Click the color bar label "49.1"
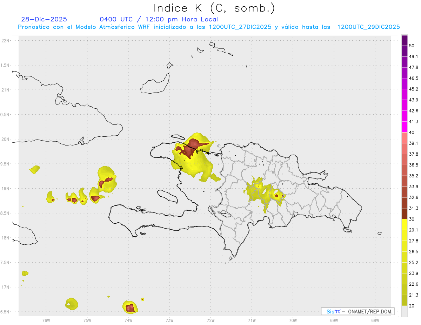This screenshot has width=421, height=325. tap(414, 57)
